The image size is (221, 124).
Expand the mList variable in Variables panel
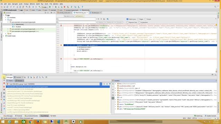115,88
